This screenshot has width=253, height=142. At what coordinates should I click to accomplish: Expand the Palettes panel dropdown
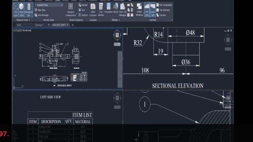(x=116, y=20)
